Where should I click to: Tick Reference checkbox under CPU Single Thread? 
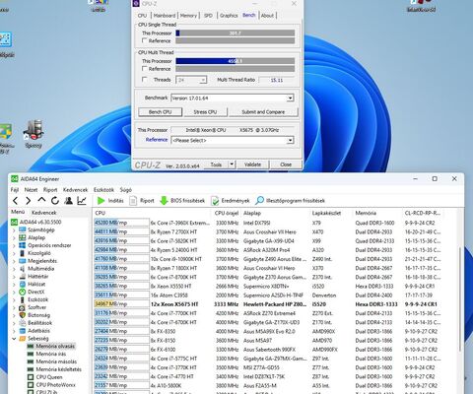tap(144, 40)
